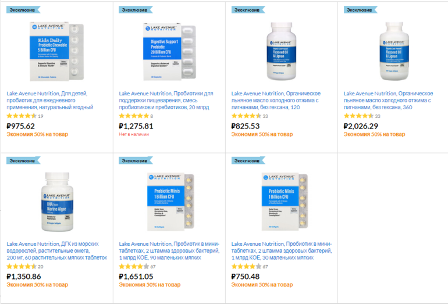Open DHA from Marine Algae bottle image
448x304 pixels.
pyautogui.click(x=56, y=201)
